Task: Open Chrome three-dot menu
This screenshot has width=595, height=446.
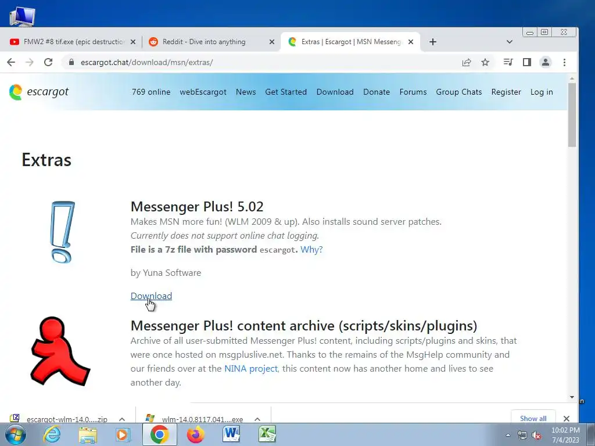Action: pyautogui.click(x=564, y=62)
